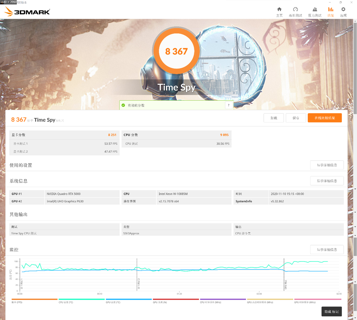This screenshot has width=357, height=320.
Task: Toggle GPU load red legend swatch
Action: tap(175, 300)
